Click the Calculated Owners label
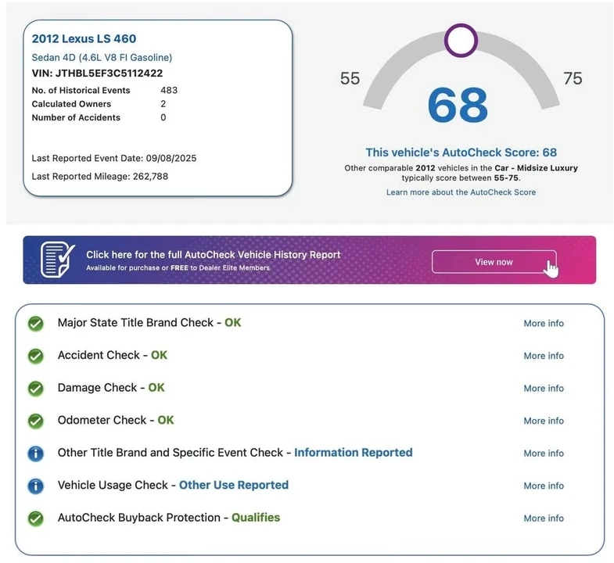The image size is (614, 563). (71, 104)
